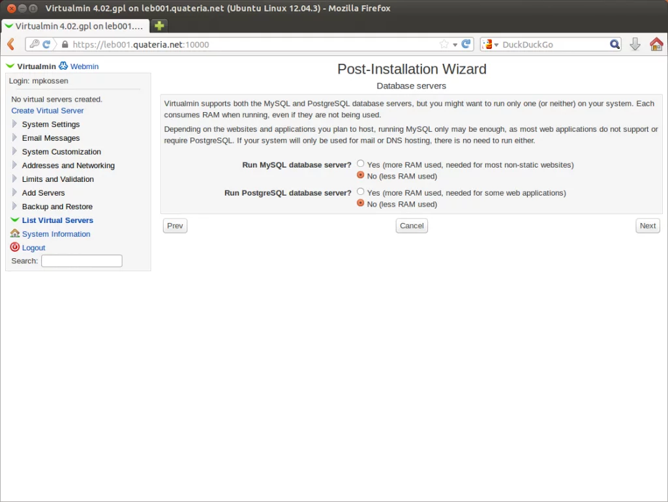Viewport: 668px width, 502px height.
Task: Expand the System Settings menu
Action: coord(51,125)
